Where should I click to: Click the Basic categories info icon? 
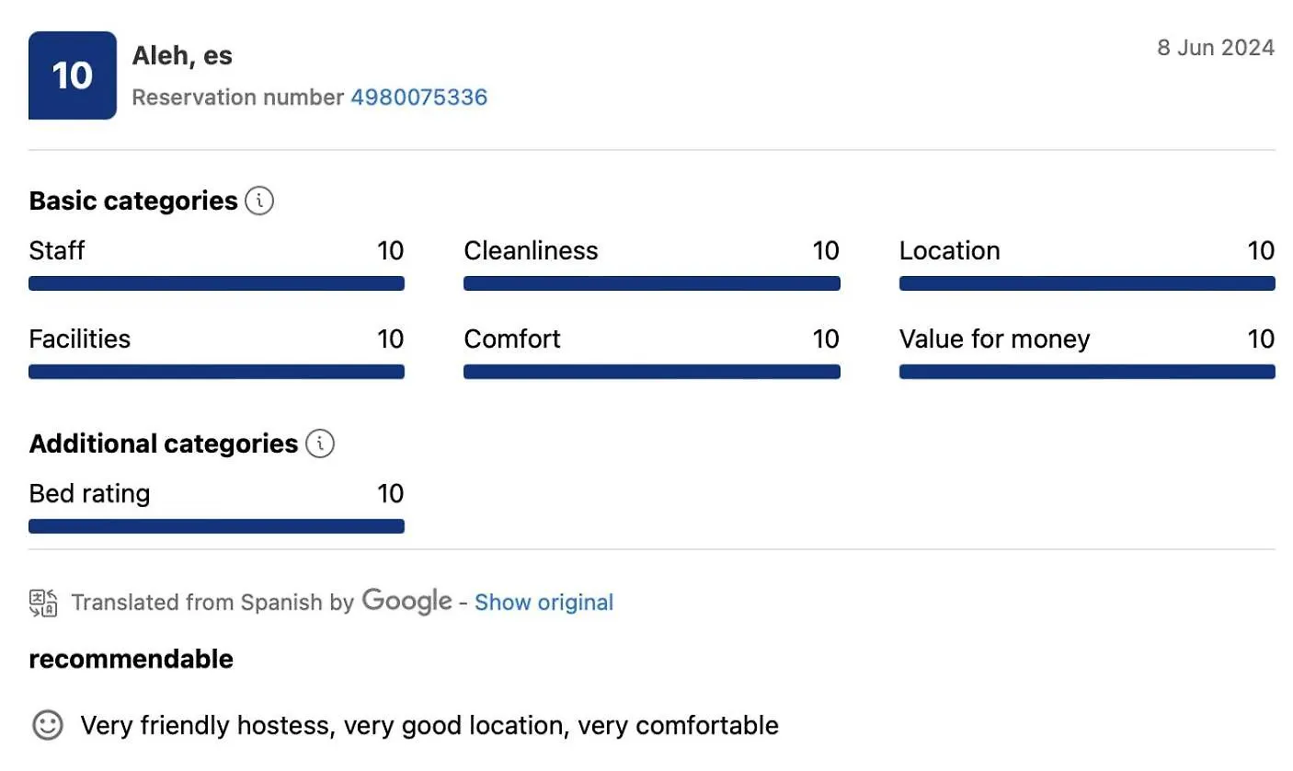[x=259, y=201]
